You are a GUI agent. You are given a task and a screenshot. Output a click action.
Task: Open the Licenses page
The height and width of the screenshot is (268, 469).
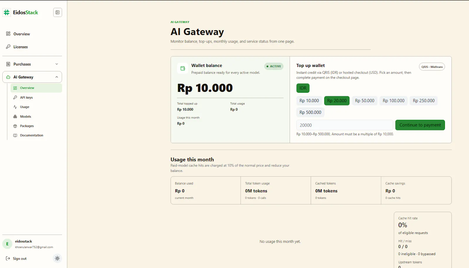32,47
